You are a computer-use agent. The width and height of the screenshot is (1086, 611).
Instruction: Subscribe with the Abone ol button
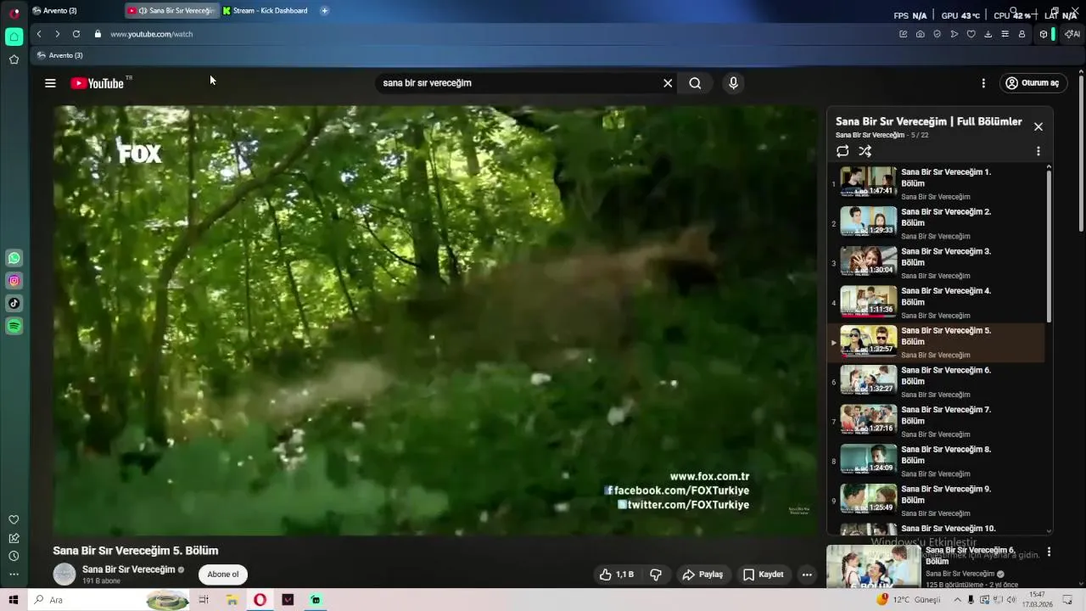click(223, 575)
